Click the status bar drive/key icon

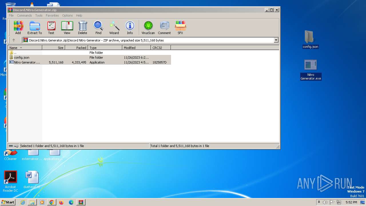point(13,146)
